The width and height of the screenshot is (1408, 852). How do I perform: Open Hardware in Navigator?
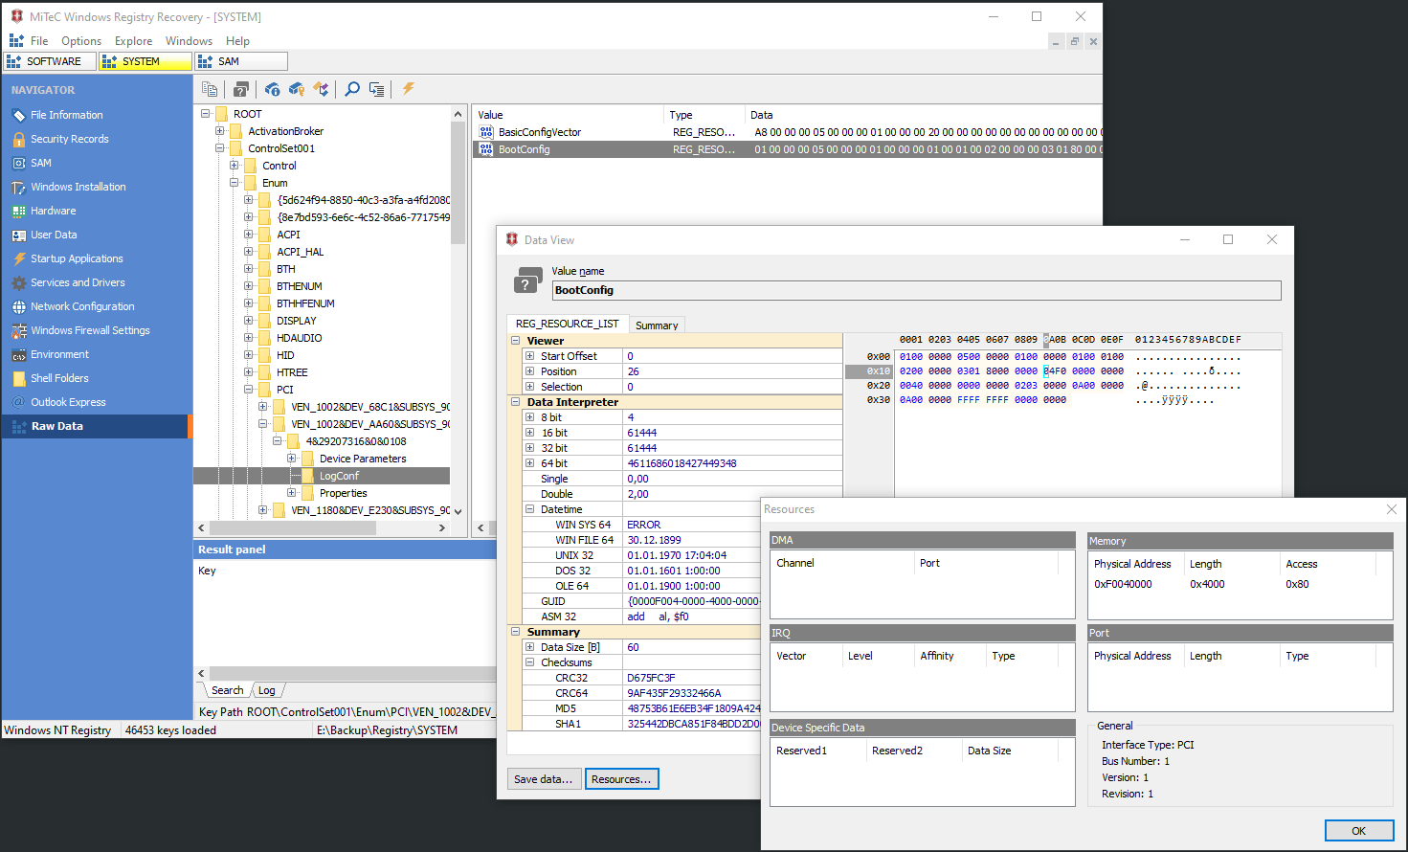(x=53, y=211)
